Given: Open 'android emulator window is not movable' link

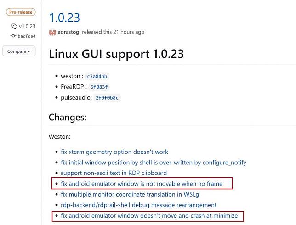Looking at the screenshot, I should pyautogui.click(x=142, y=184).
